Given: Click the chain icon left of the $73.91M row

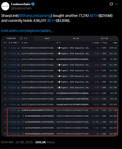Looking at the screenshot, I should (x=5, y=105).
